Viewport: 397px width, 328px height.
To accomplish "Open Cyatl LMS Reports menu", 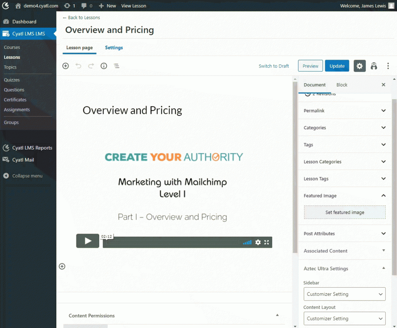I will tap(28, 148).
